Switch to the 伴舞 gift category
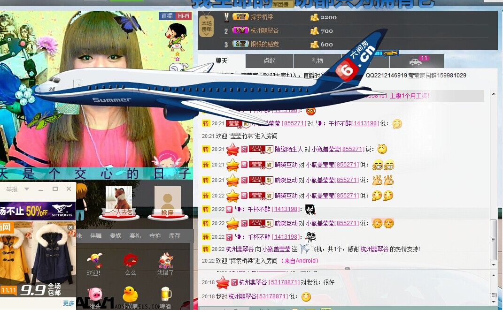Viewport: 503px width, 310px height. [x=96, y=236]
